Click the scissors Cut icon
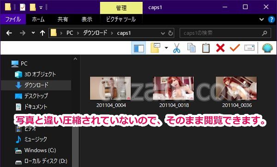The height and width of the screenshot is (167, 277). click(176, 48)
